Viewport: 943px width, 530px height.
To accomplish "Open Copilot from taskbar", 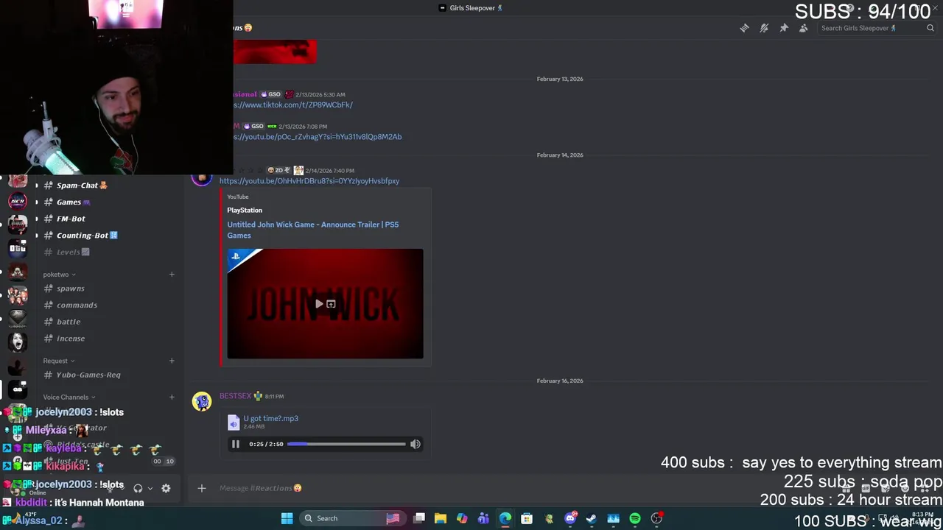I will (462, 518).
